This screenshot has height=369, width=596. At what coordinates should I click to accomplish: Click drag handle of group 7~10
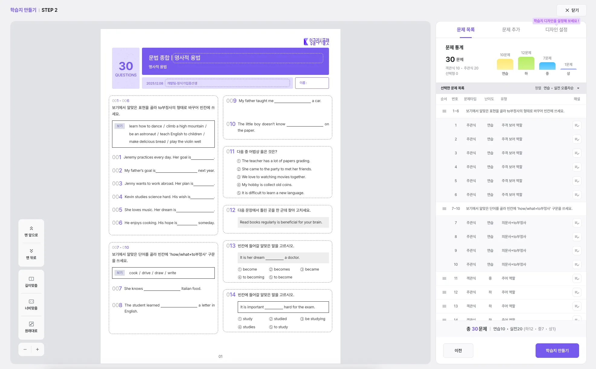tap(444, 209)
